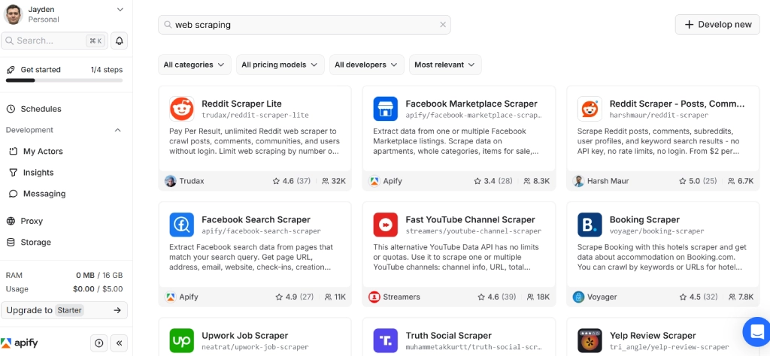Click the Fast YouTube Channel Scraper logo

[386, 225]
